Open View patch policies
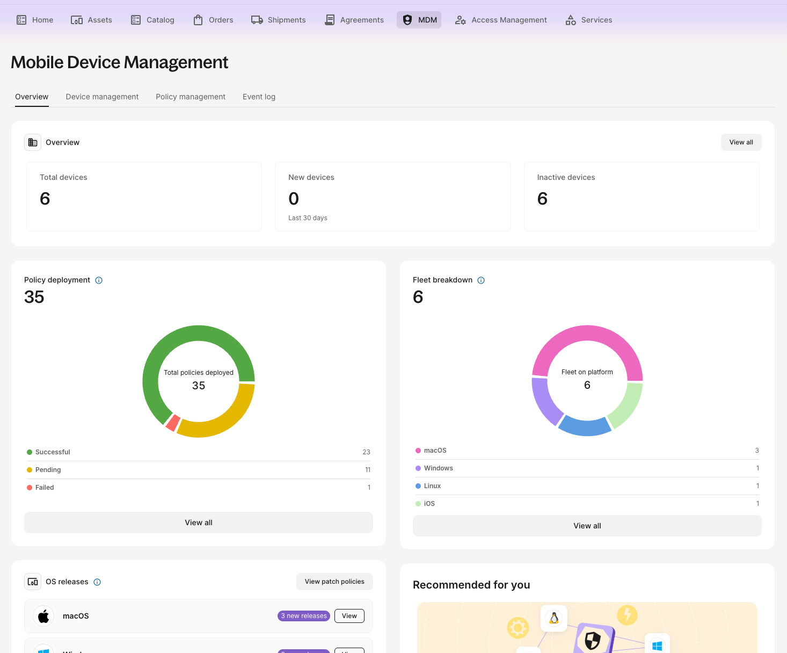The image size is (787, 653). click(x=334, y=582)
